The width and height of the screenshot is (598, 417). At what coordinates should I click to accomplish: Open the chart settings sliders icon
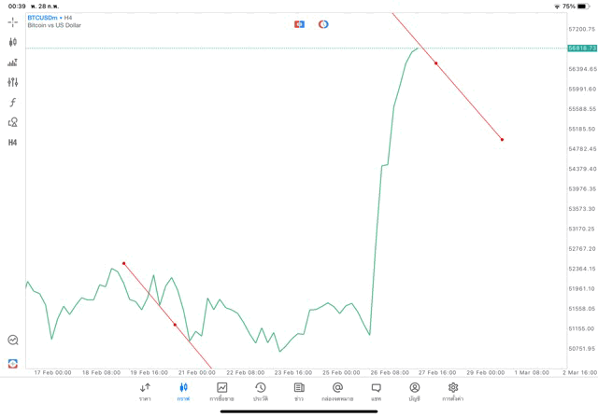point(12,82)
